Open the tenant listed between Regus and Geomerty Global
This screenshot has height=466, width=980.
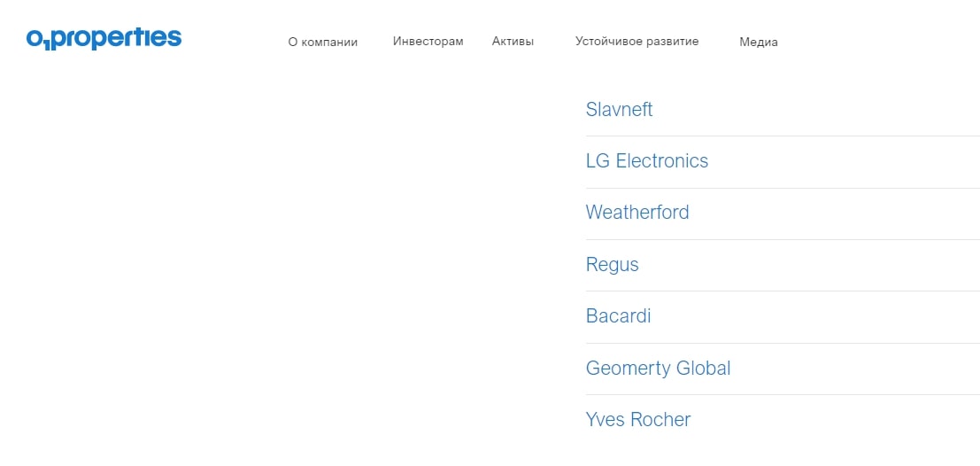(618, 316)
